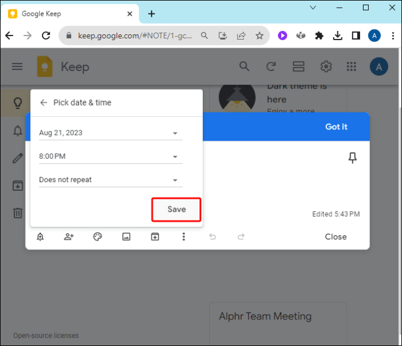Open a new browser tab
This screenshot has height=346, width=402.
pyautogui.click(x=151, y=13)
